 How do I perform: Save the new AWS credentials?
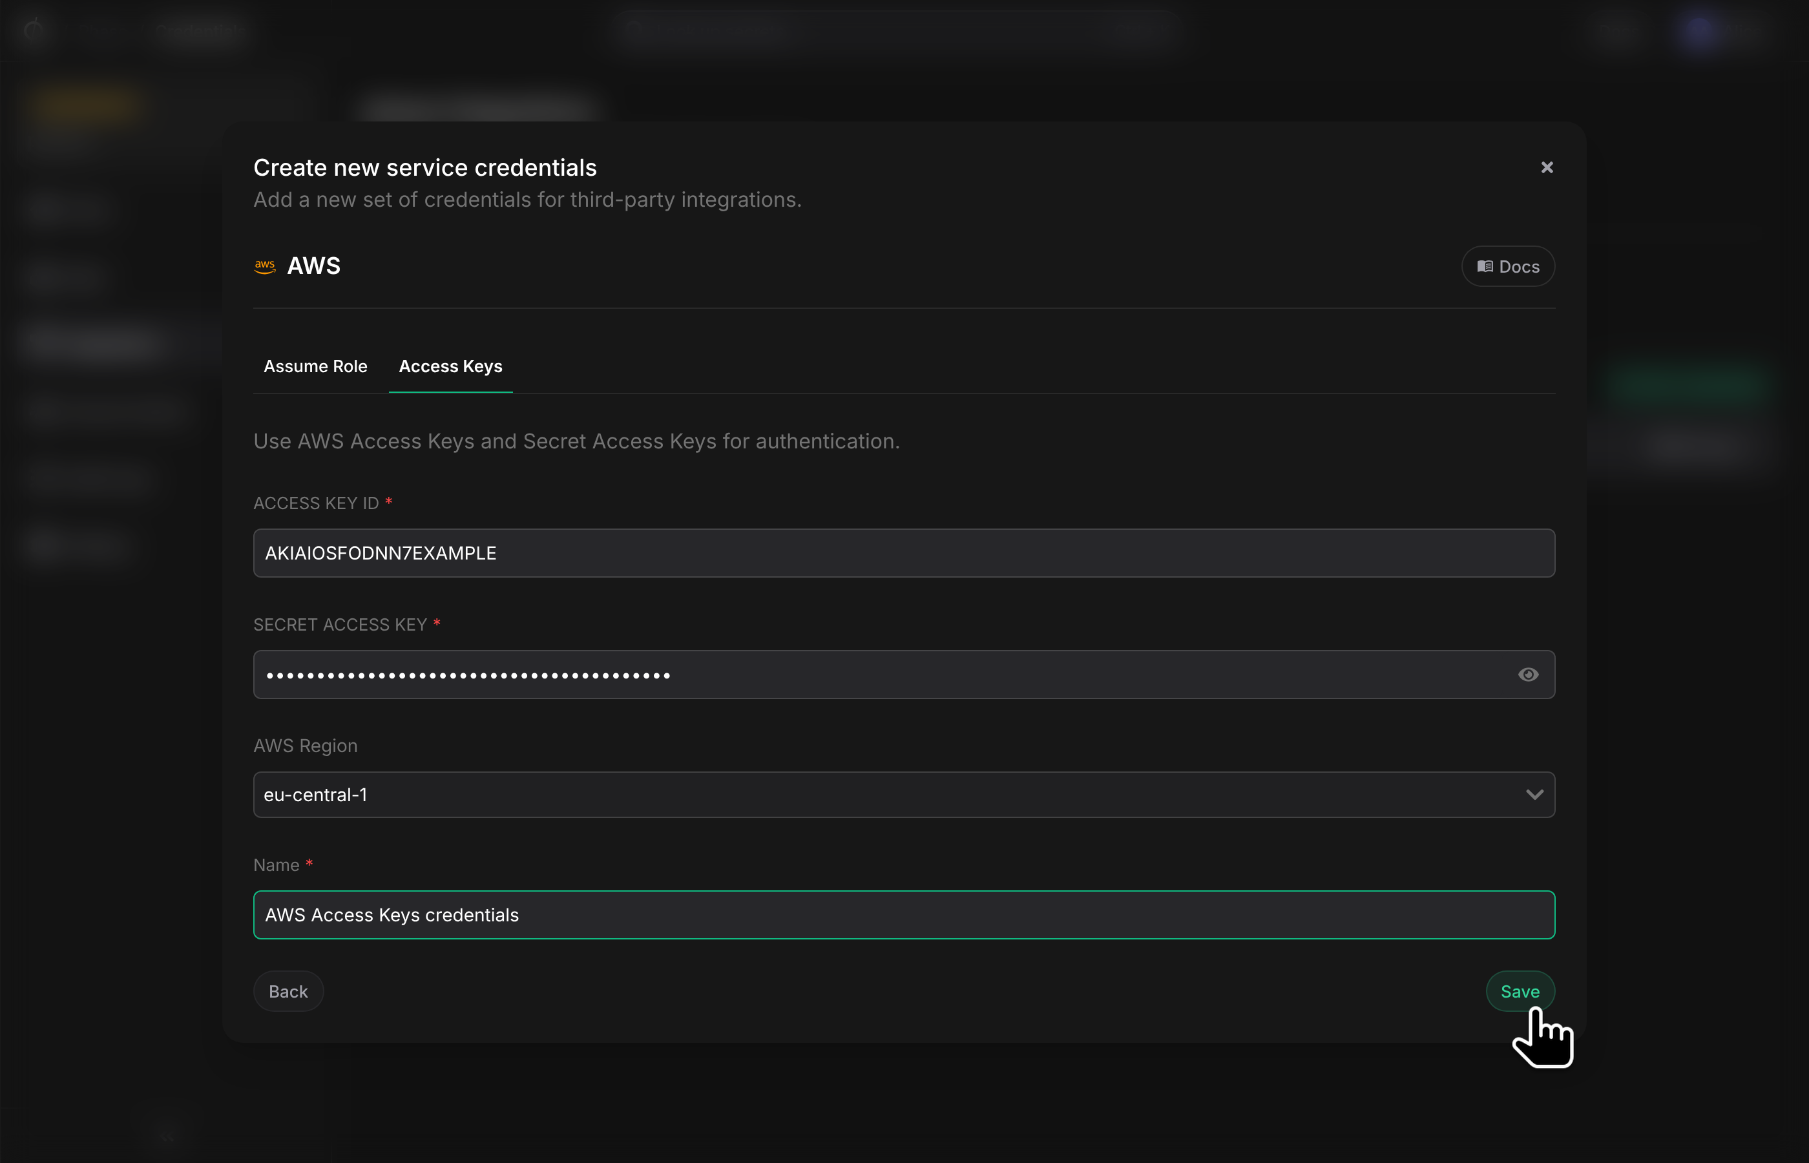click(1520, 992)
